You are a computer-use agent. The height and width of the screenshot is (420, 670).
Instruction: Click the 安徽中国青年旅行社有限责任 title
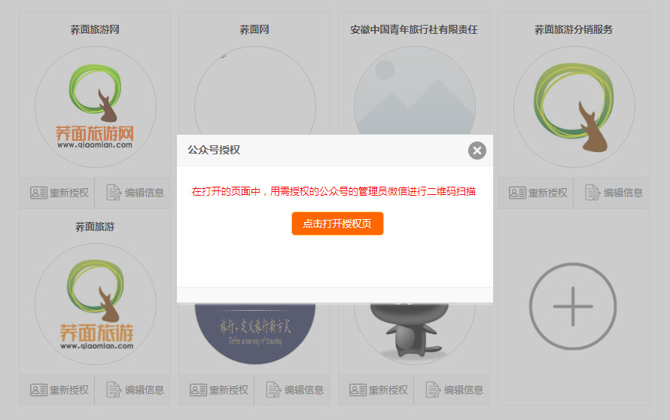(413, 29)
